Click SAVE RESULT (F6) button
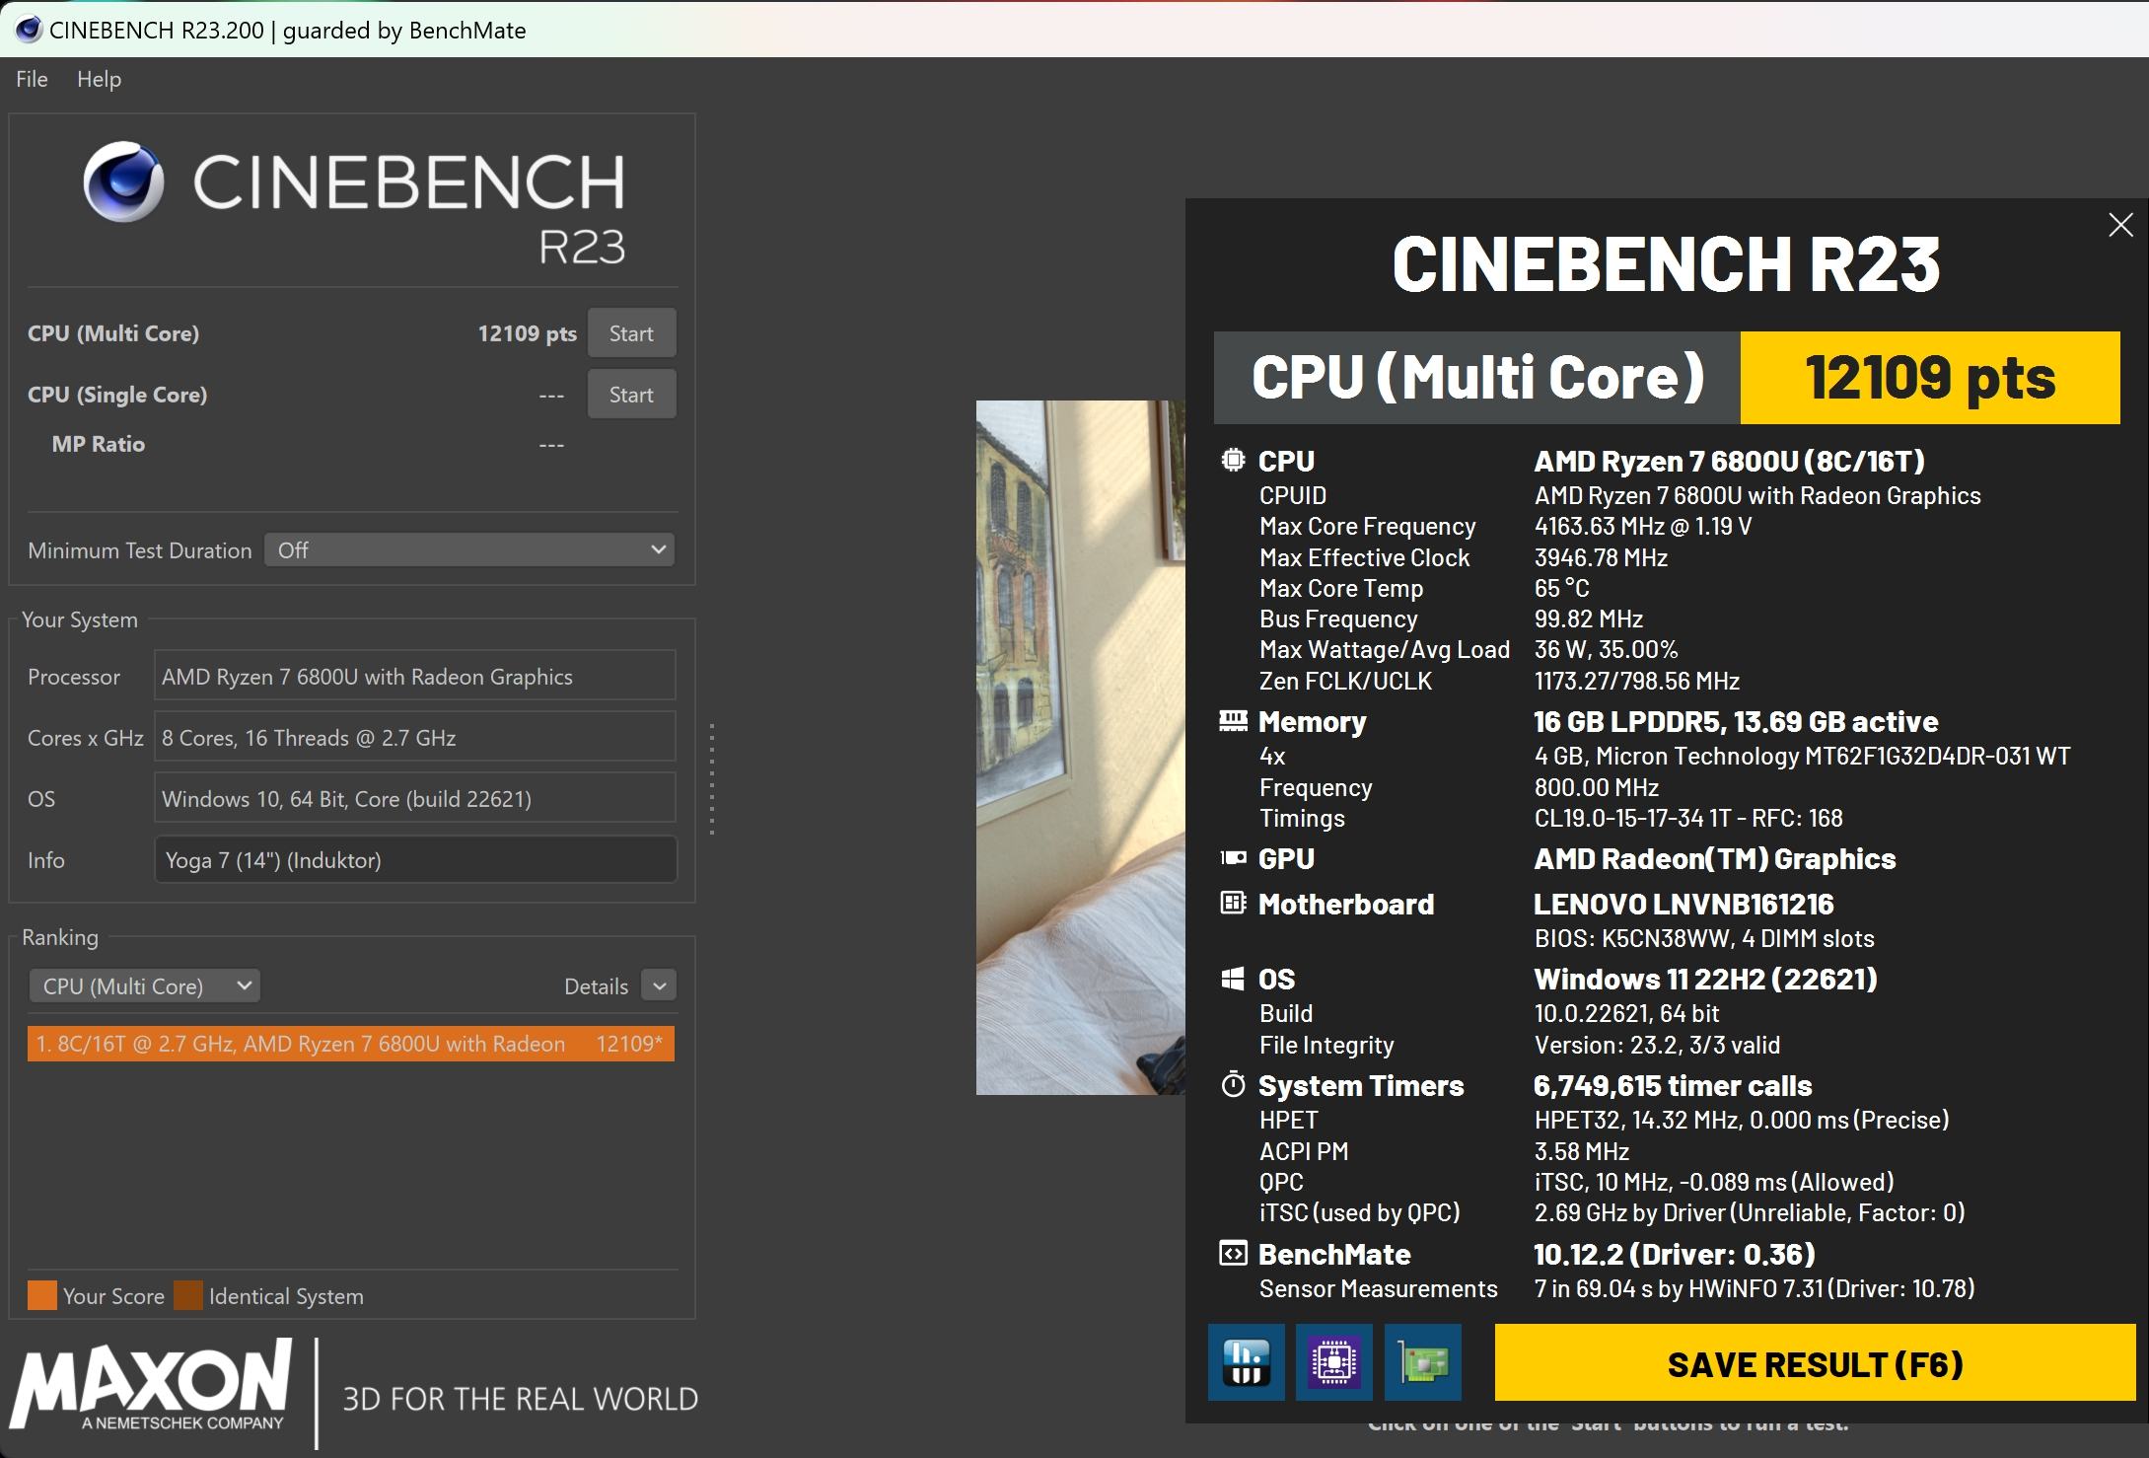2149x1458 pixels. point(1815,1363)
